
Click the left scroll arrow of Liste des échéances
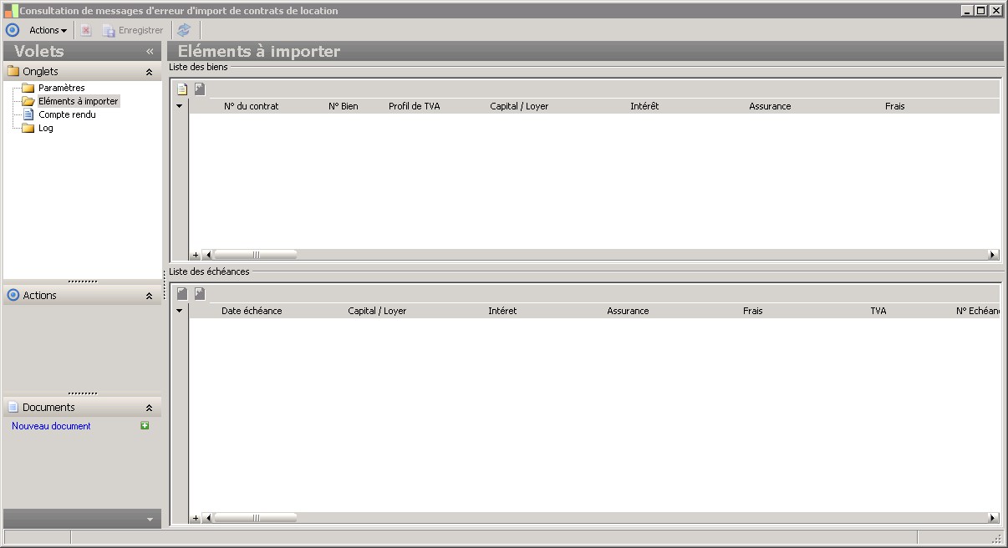pos(208,518)
